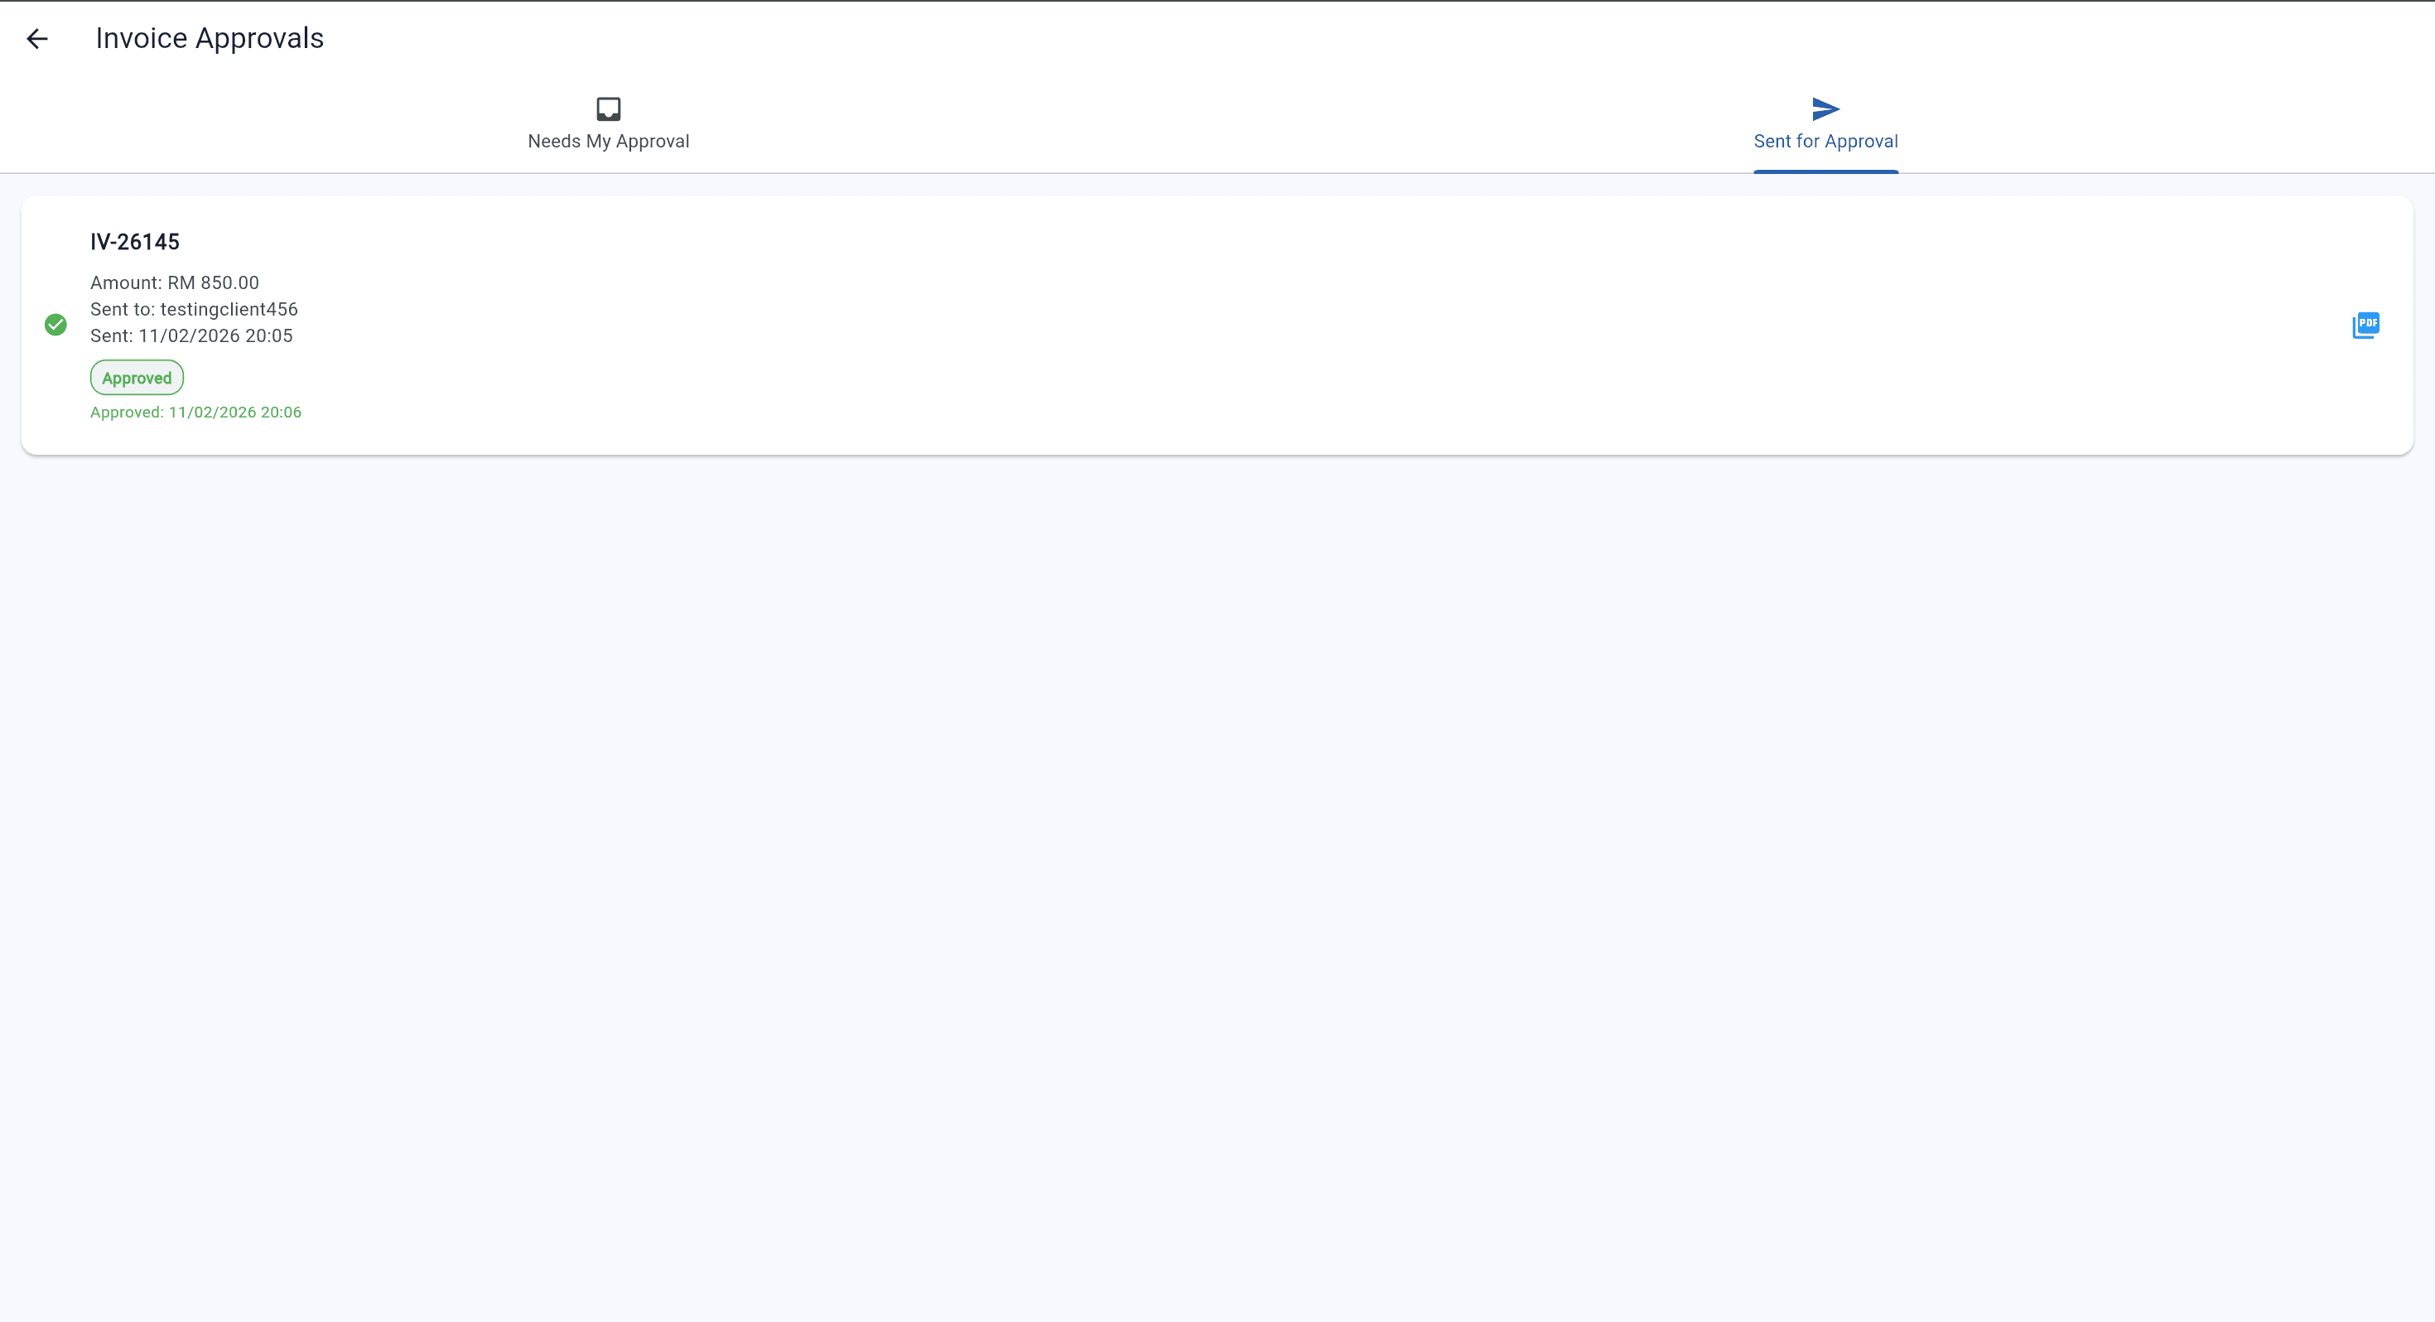Navigate back with the arrow icon
2435x1322 pixels.
[38, 39]
